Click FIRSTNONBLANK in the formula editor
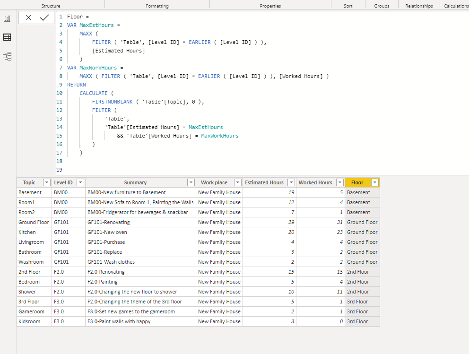Screen dimensions: 469x354 (112, 102)
